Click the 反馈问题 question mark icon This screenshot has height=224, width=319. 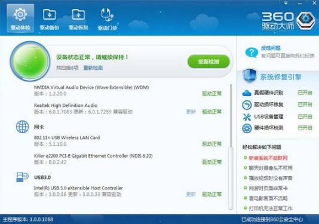251,53
